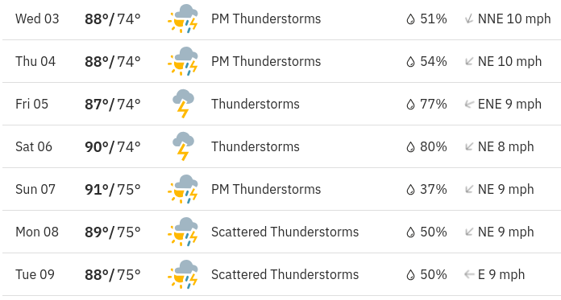This screenshot has width=561, height=300.
Task: Click the Sun 07 PM thunderstorms icon
Action: coord(183,189)
